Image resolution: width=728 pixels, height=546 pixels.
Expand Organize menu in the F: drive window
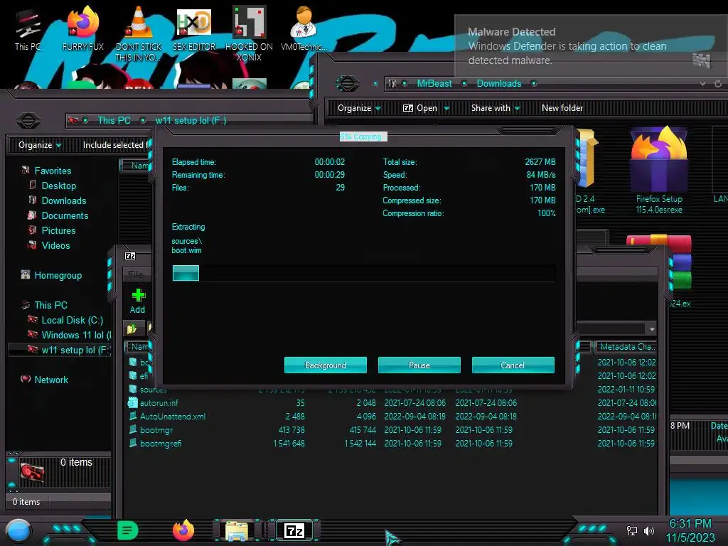[x=40, y=145]
